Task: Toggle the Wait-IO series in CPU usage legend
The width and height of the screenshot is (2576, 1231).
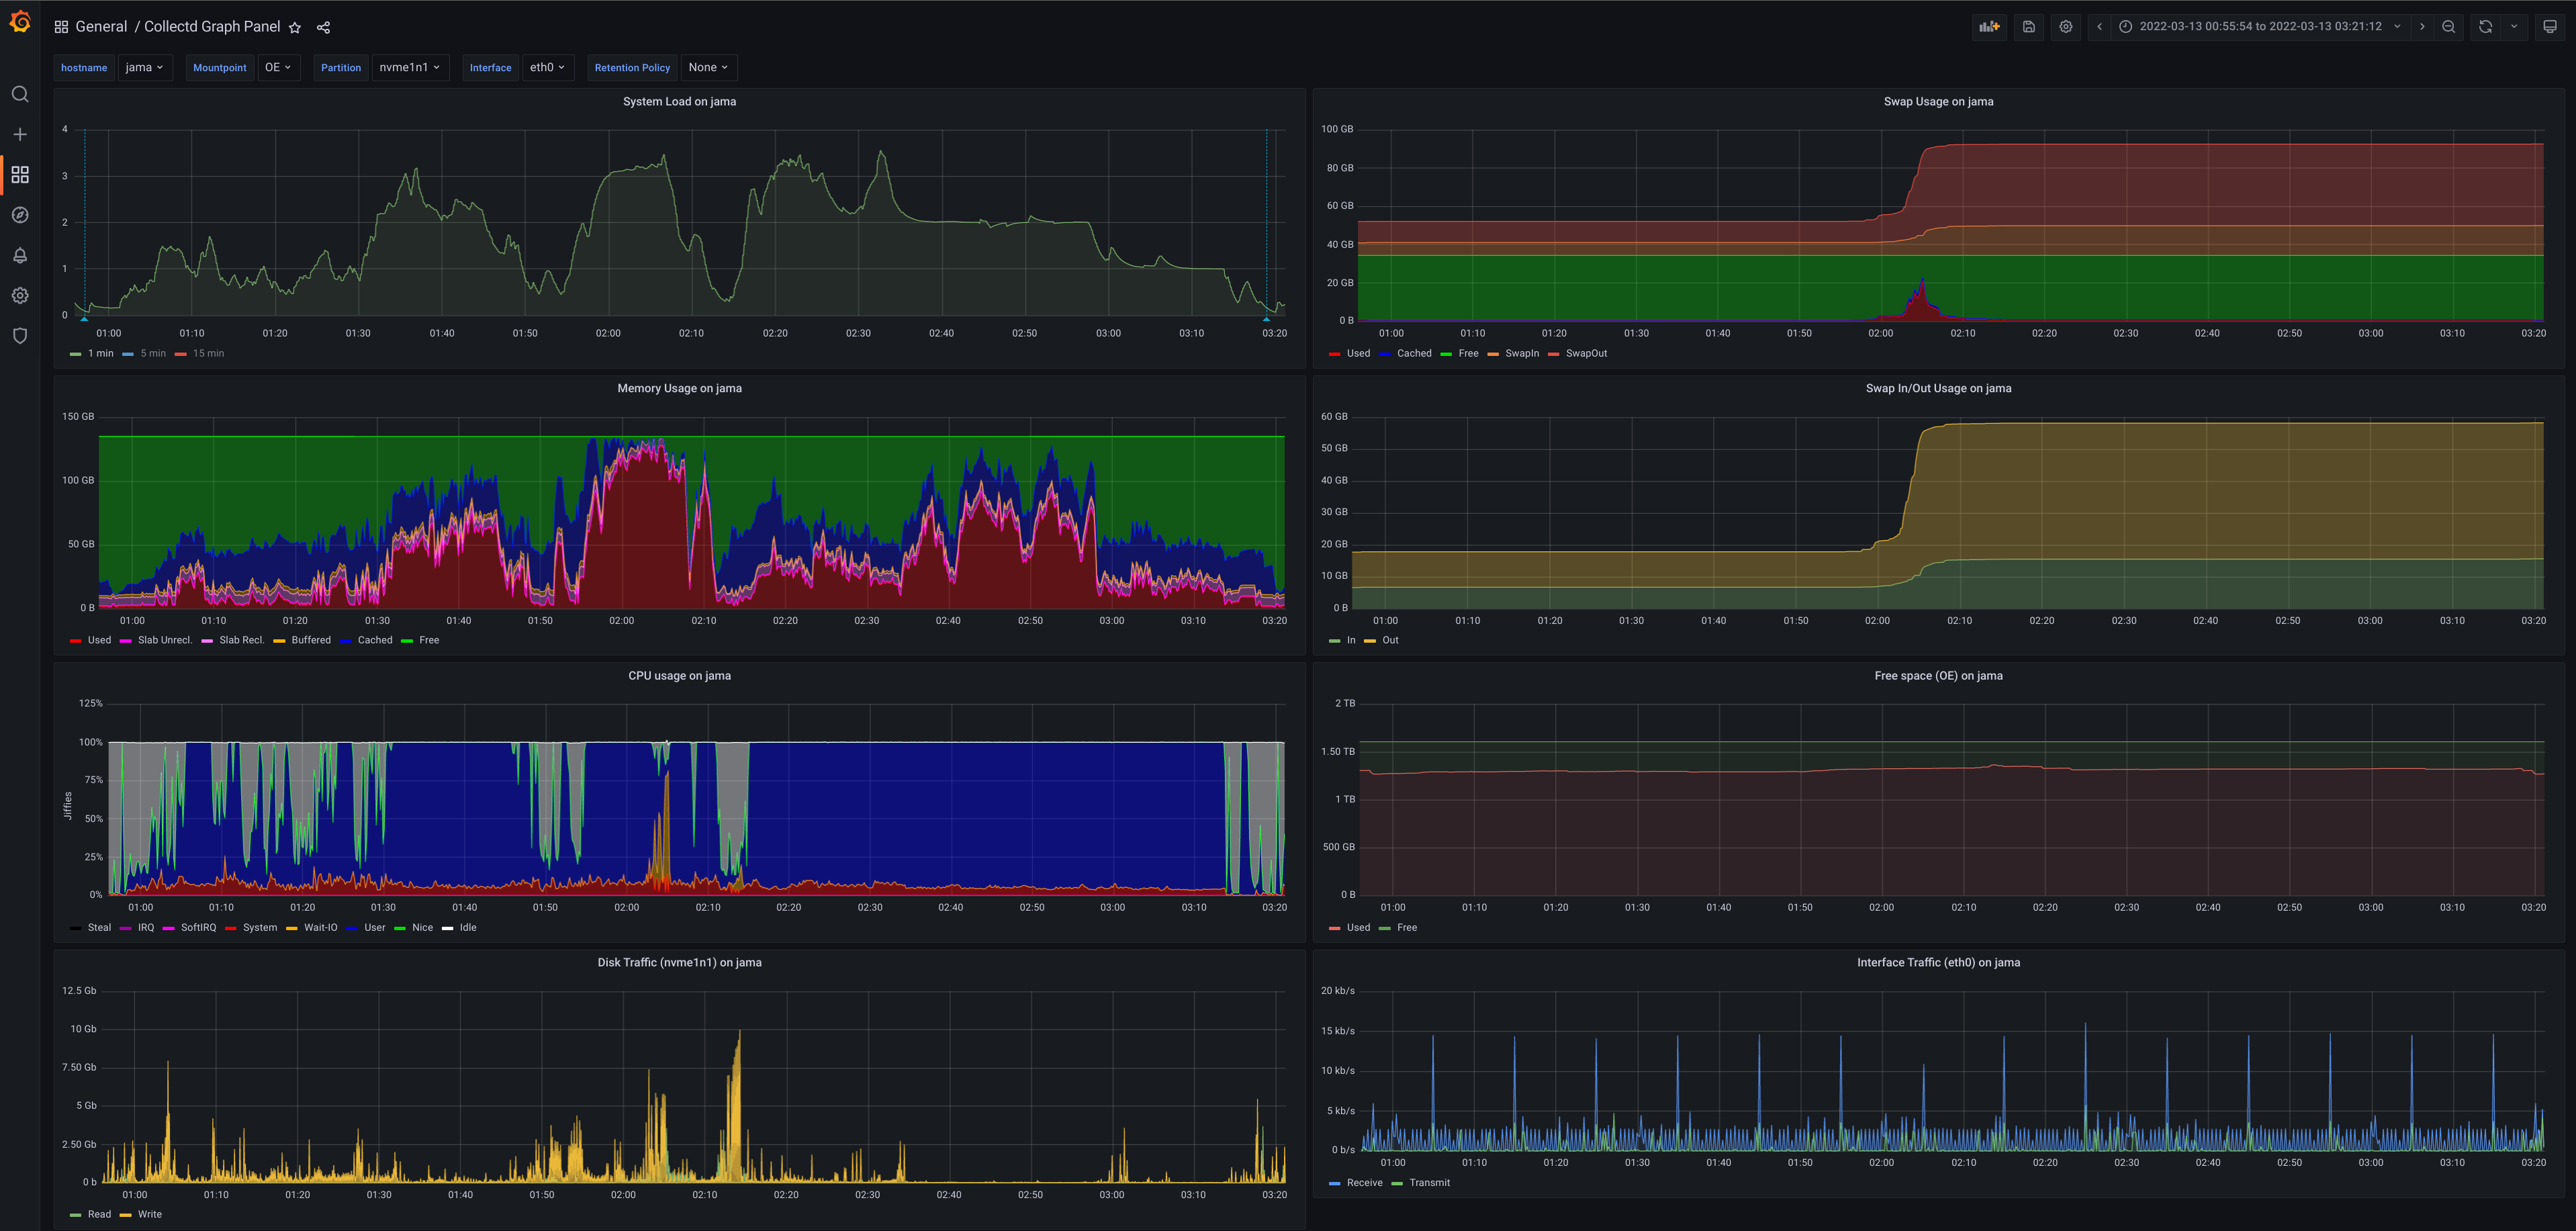Action: pos(320,927)
